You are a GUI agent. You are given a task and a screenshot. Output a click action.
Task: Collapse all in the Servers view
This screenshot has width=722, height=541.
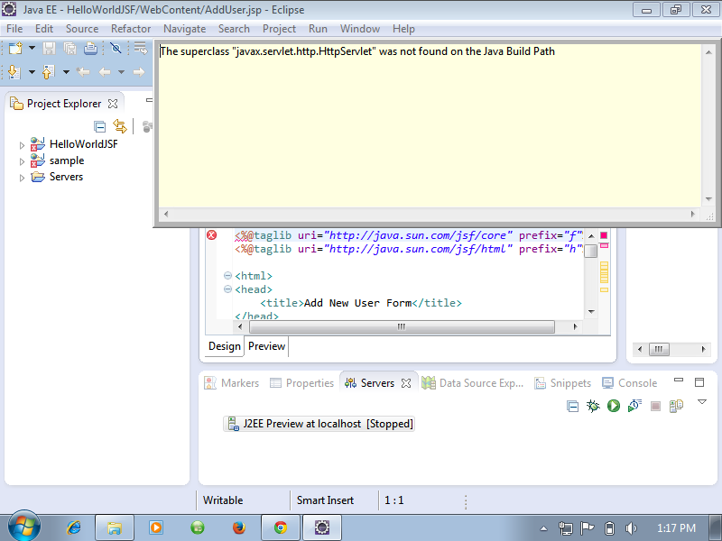click(572, 407)
